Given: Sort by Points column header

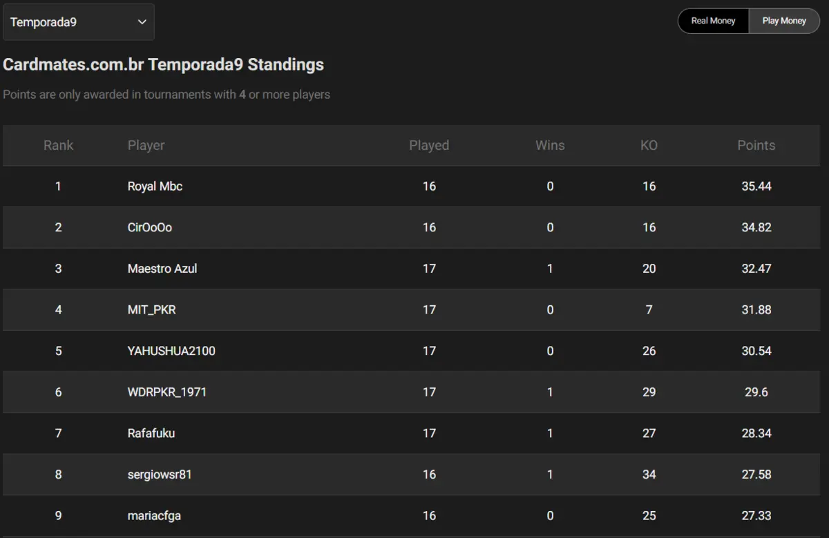Looking at the screenshot, I should pos(756,146).
